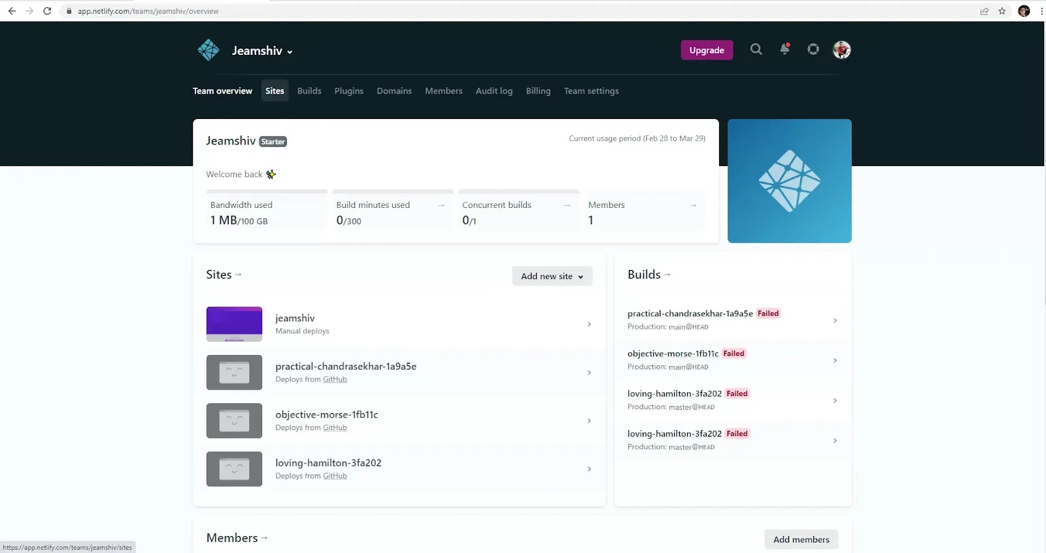Click chevron on loving-hamilton-3fa202 site row
The width and height of the screenshot is (1046, 553).
coord(589,469)
